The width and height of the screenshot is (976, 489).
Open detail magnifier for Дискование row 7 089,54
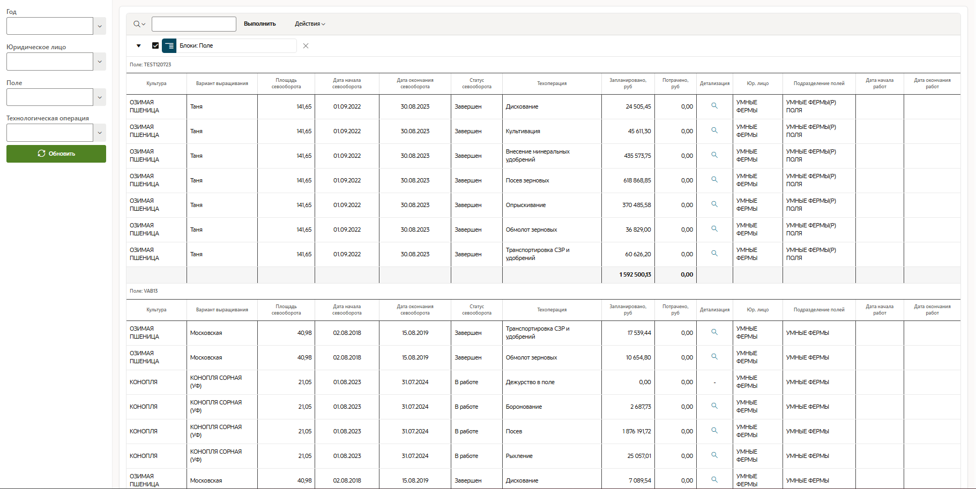point(714,480)
